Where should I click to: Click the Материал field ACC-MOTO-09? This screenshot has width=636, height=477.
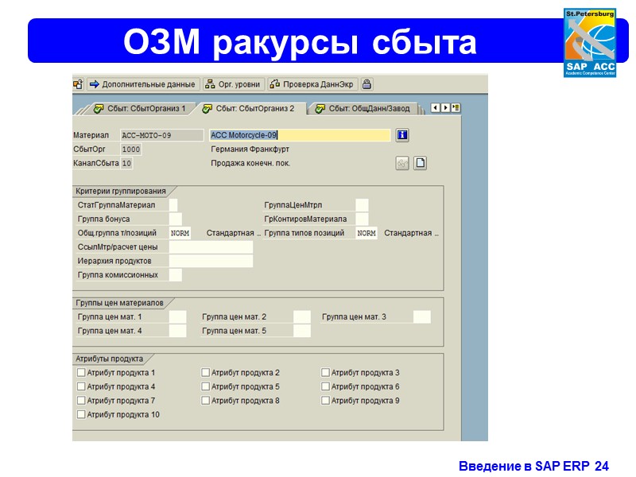pos(162,135)
